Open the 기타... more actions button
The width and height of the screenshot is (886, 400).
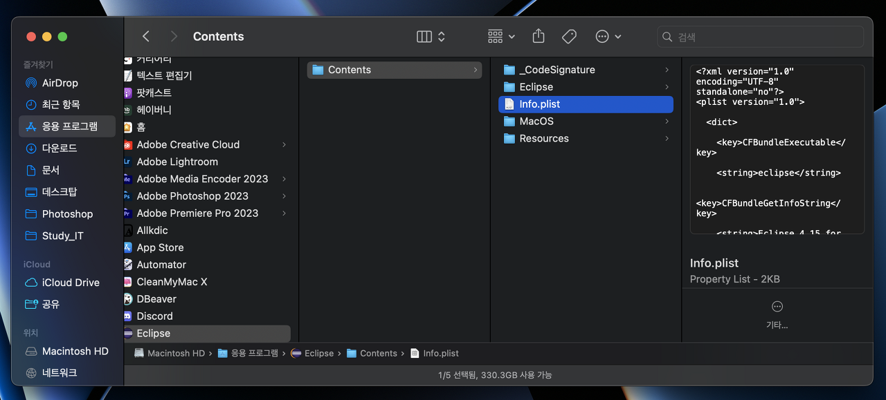pyautogui.click(x=777, y=314)
